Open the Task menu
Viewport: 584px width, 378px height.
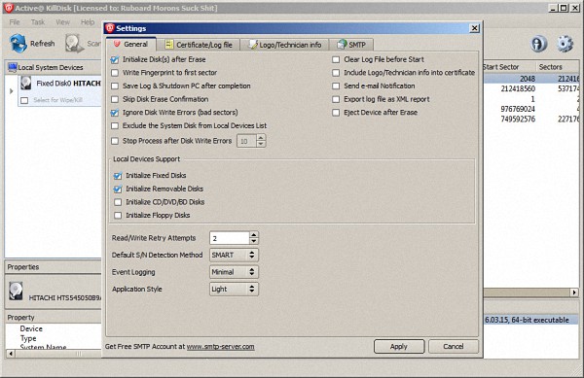pos(38,22)
